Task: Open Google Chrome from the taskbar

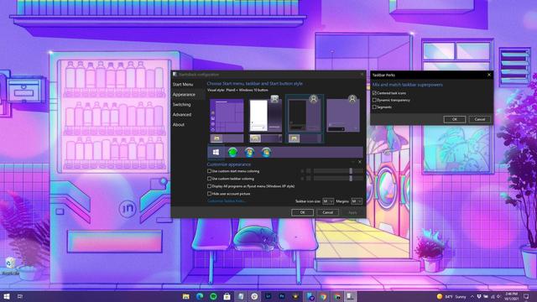Action: click(x=323, y=296)
